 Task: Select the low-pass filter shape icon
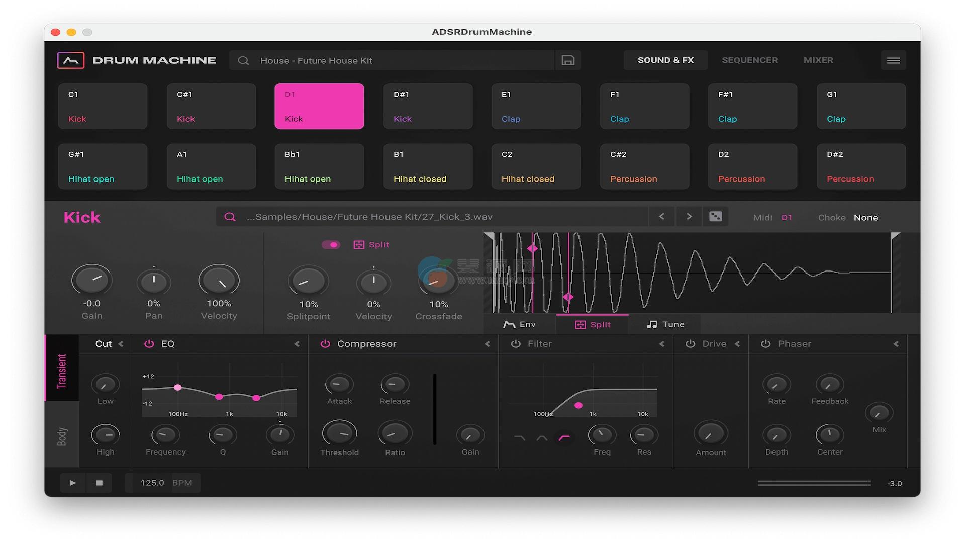pos(520,438)
